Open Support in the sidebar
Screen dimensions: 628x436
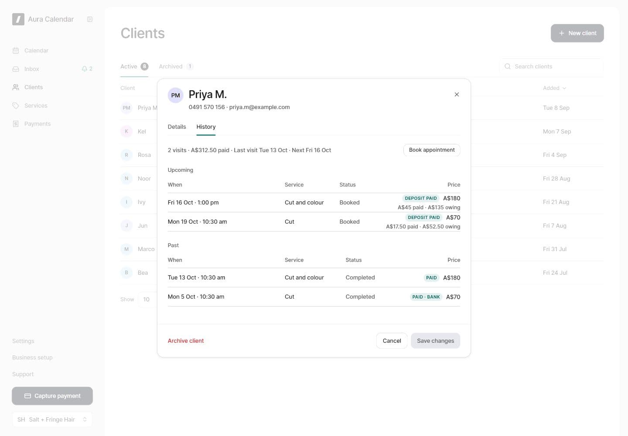click(23, 374)
